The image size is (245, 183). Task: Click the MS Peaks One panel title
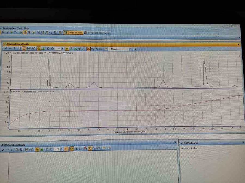click(191, 143)
